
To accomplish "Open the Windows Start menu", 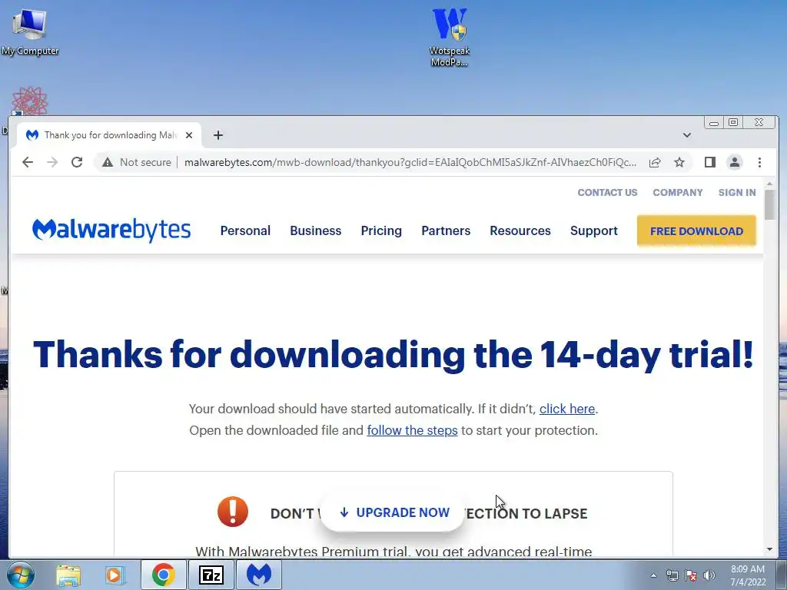I will click(x=20, y=575).
